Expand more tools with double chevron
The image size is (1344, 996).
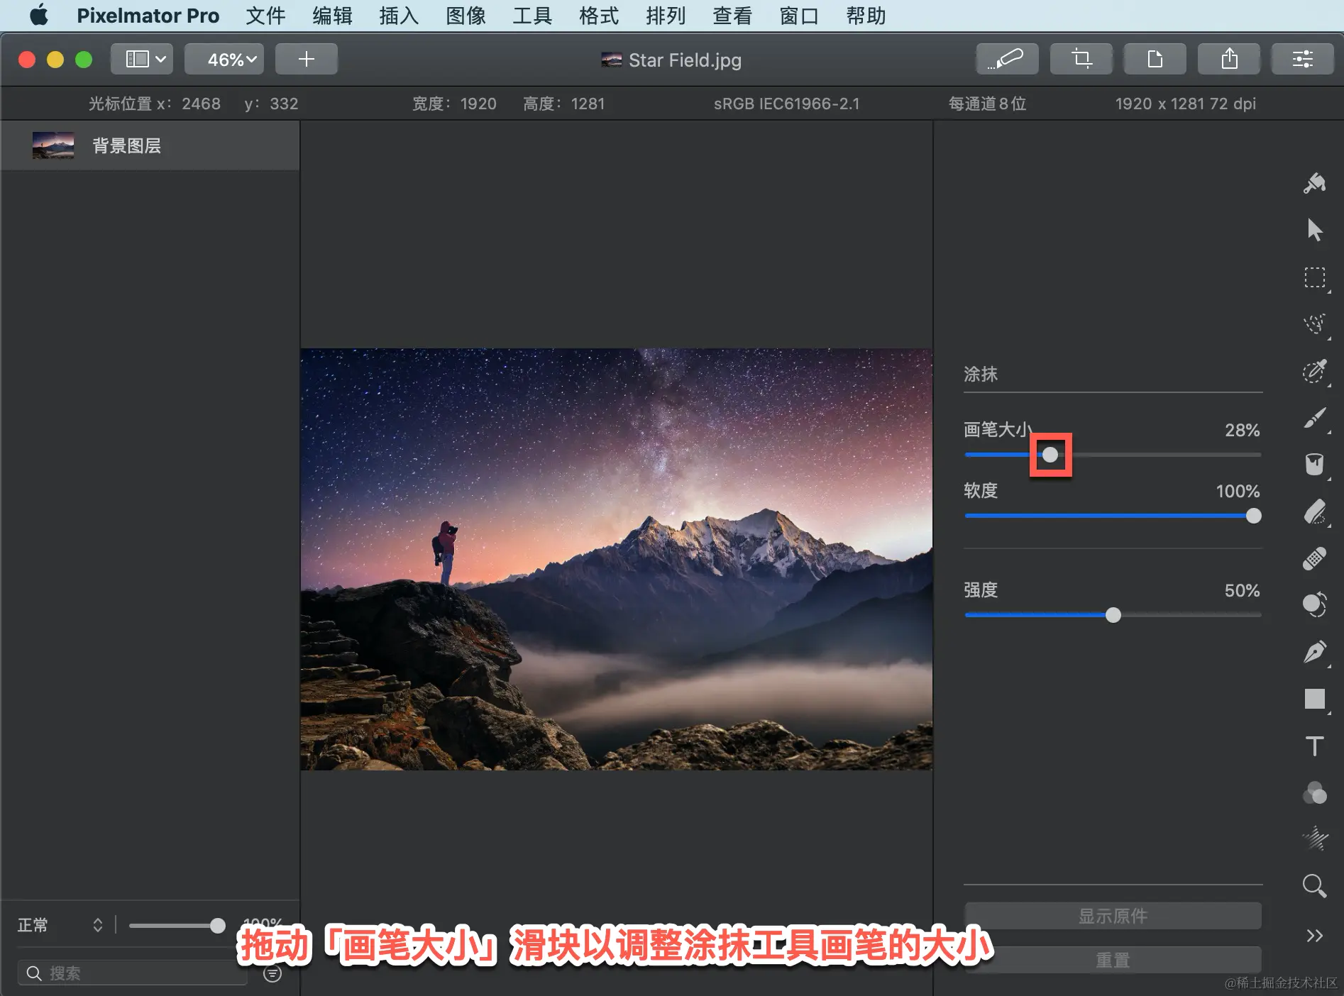[x=1315, y=936]
